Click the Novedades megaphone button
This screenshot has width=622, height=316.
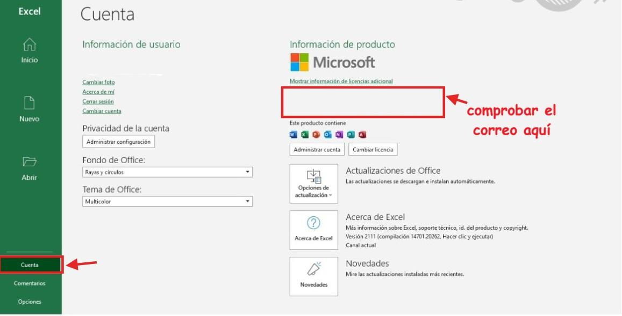[x=314, y=276]
